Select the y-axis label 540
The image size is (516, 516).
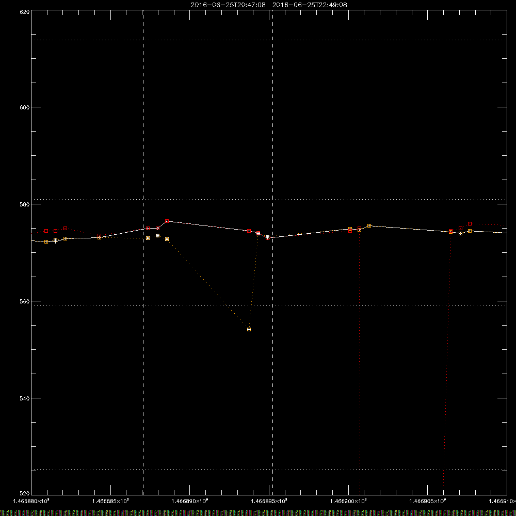pyautogui.click(x=25, y=398)
